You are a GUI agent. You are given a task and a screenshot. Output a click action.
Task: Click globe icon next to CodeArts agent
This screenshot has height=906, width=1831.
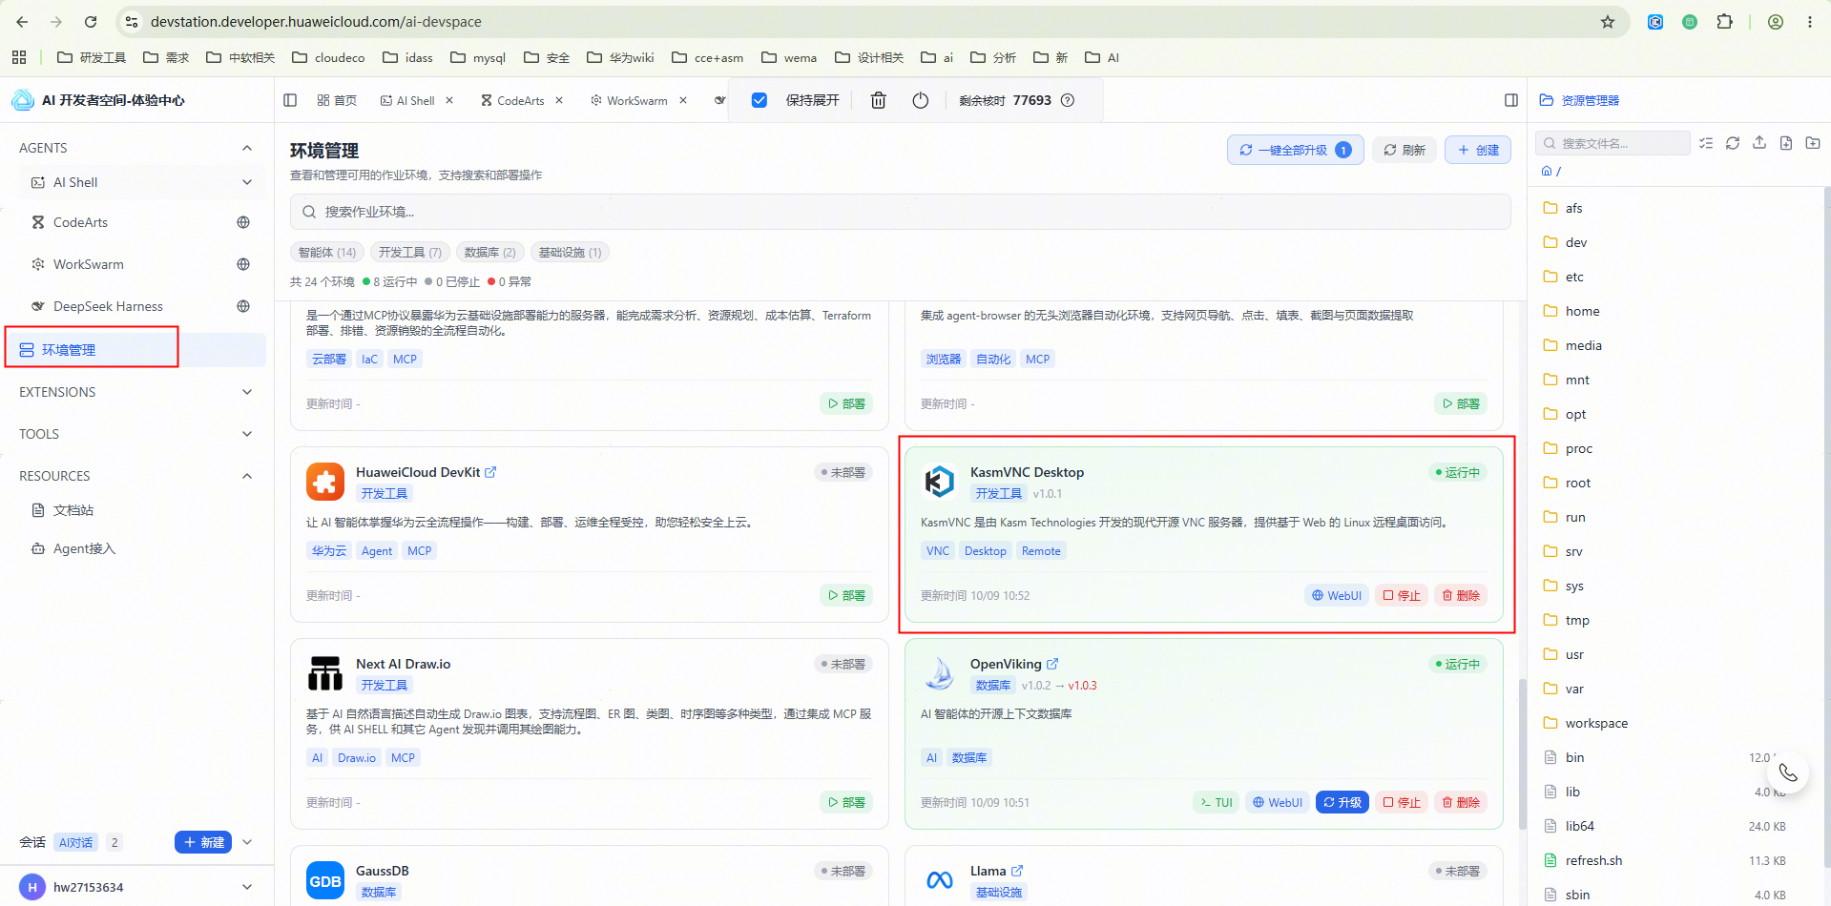tap(243, 222)
